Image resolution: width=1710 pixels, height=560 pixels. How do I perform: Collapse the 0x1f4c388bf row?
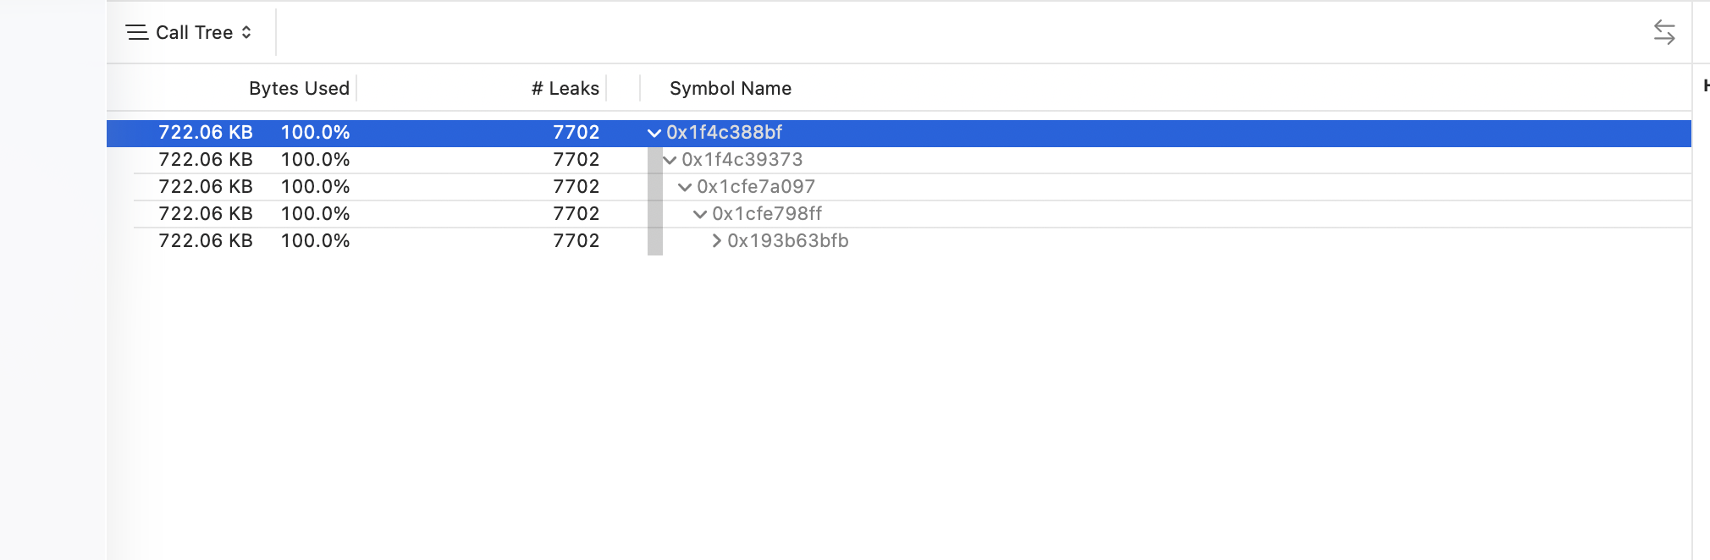(654, 133)
